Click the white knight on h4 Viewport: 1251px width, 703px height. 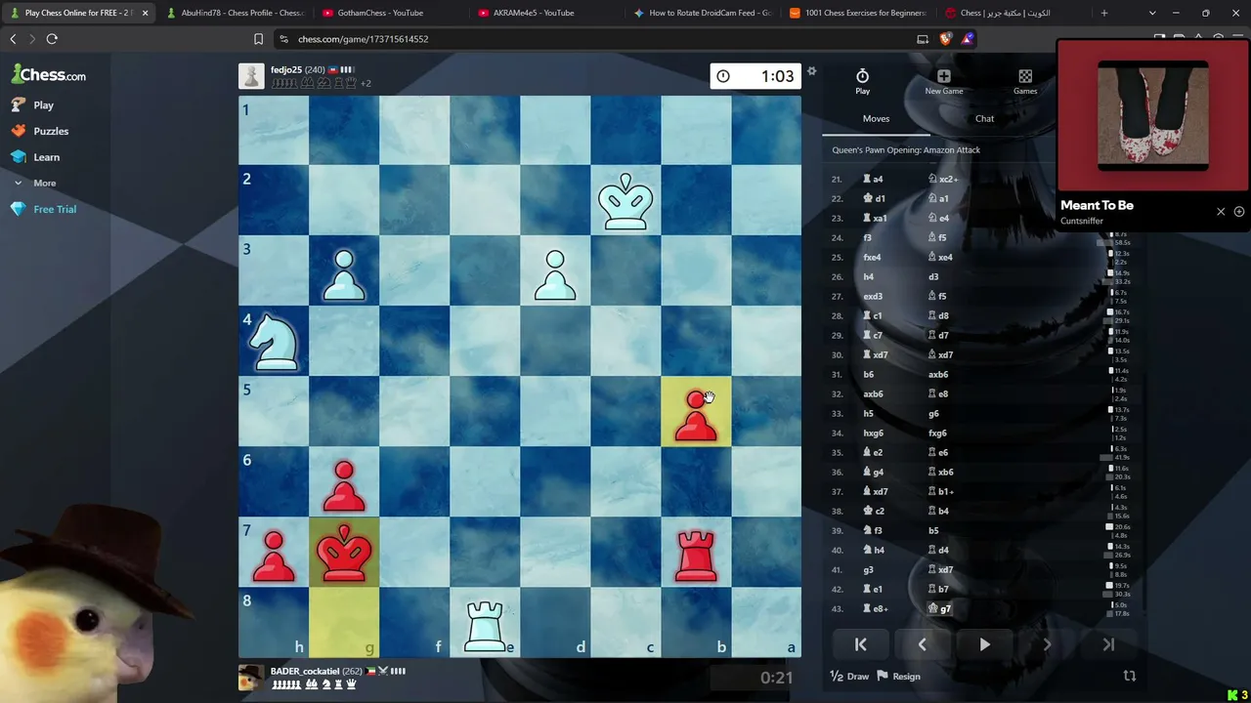tap(274, 342)
